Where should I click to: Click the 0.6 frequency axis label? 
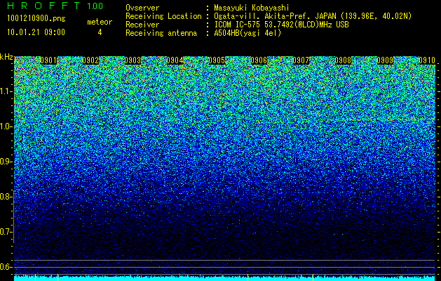click(x=6, y=267)
